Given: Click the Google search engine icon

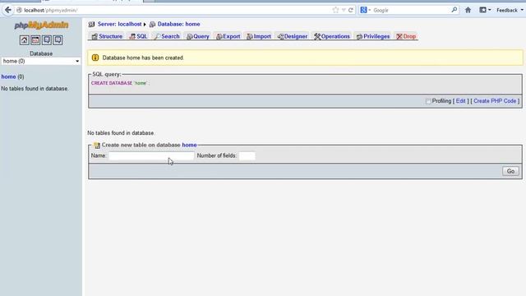Looking at the screenshot, I should point(363,10).
